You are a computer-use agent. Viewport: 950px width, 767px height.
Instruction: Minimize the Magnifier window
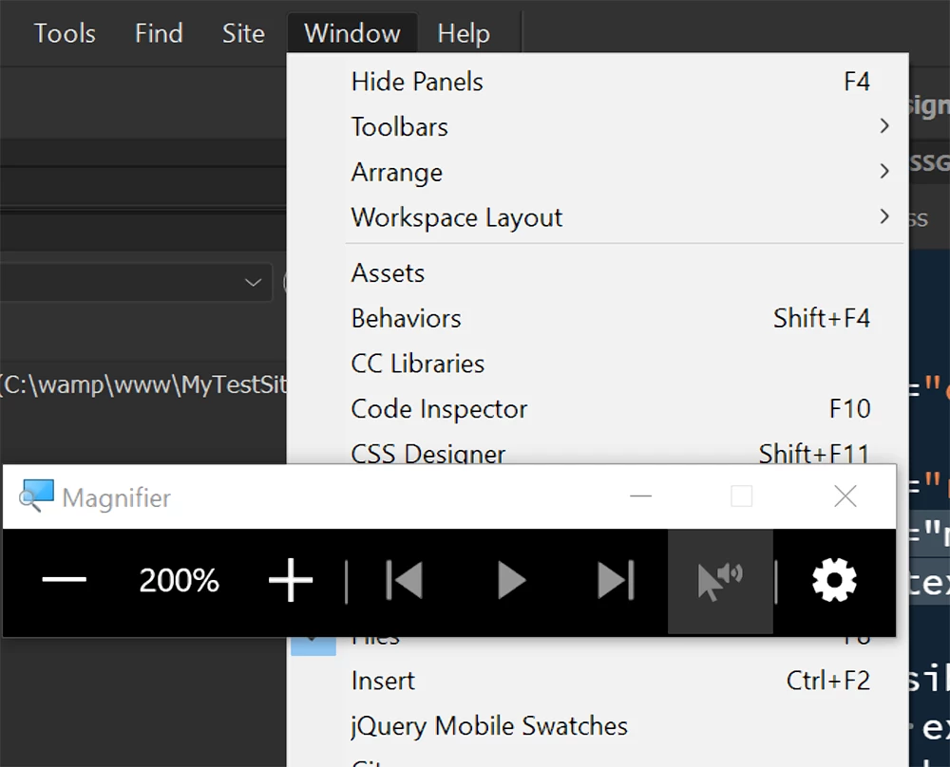click(640, 496)
